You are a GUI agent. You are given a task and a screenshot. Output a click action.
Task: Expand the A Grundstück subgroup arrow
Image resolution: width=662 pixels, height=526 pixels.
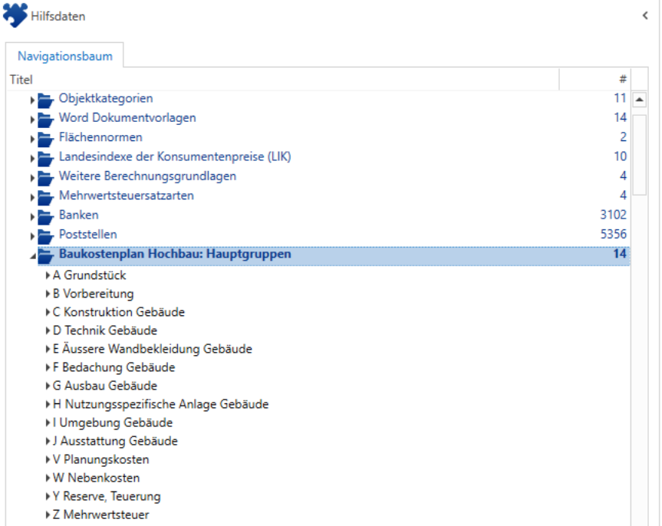[x=48, y=275]
